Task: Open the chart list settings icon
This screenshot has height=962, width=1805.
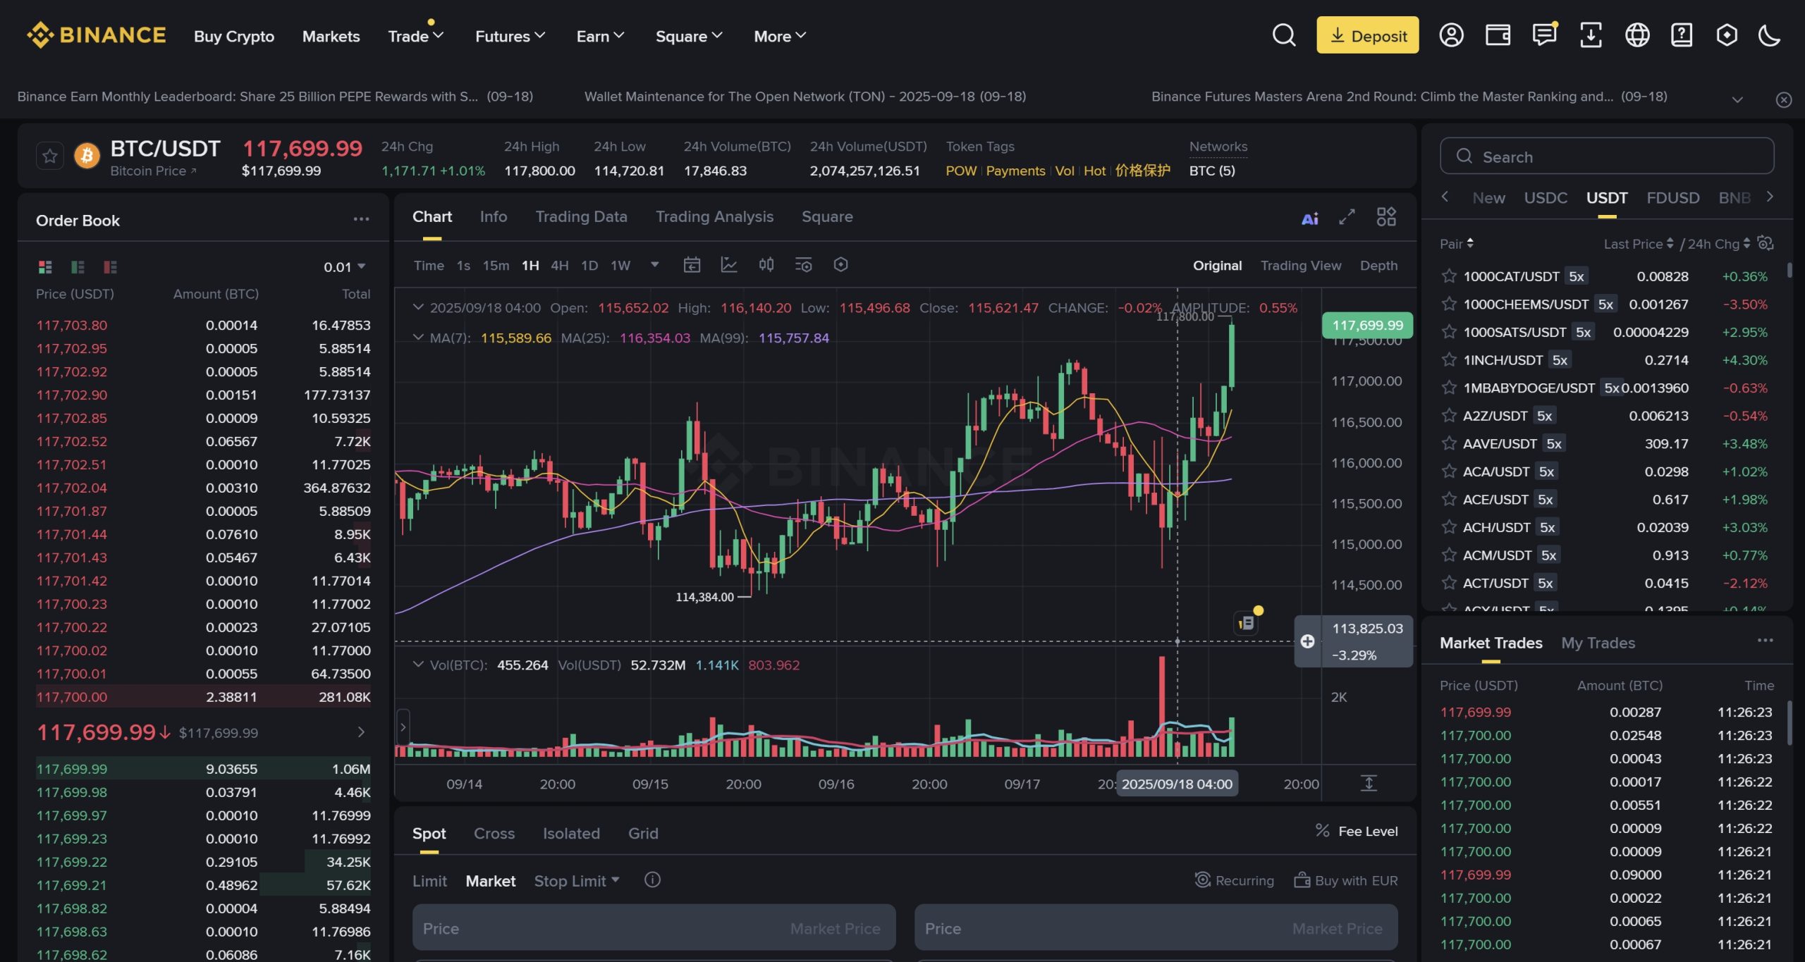Action: click(x=803, y=265)
